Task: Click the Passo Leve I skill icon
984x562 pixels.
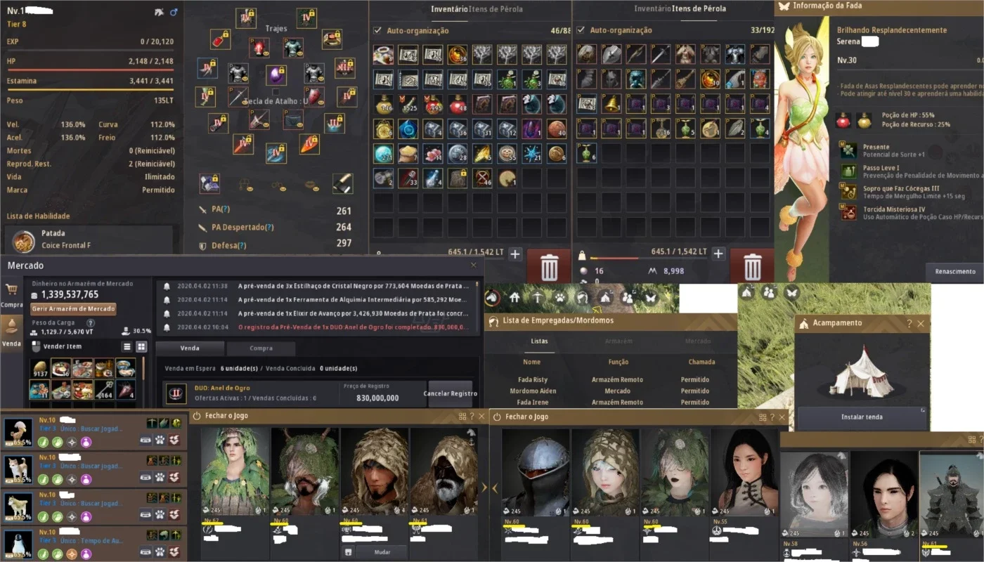Action: (850, 171)
